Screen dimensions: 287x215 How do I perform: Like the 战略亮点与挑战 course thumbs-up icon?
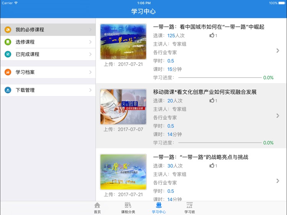tap(212, 166)
